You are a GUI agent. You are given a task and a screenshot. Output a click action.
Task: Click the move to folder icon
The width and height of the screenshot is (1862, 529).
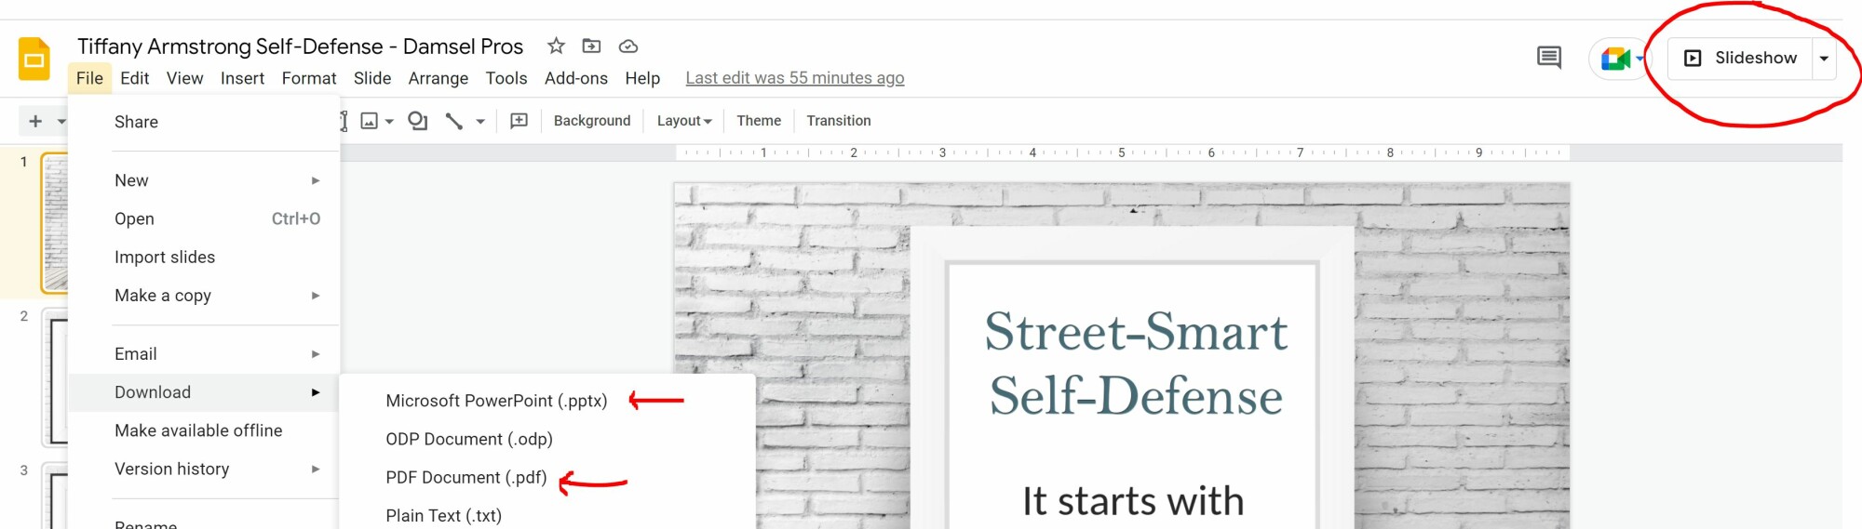(591, 46)
